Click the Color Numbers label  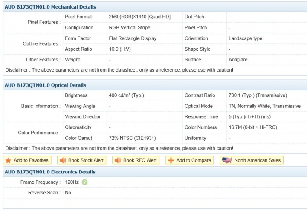(x=200, y=127)
